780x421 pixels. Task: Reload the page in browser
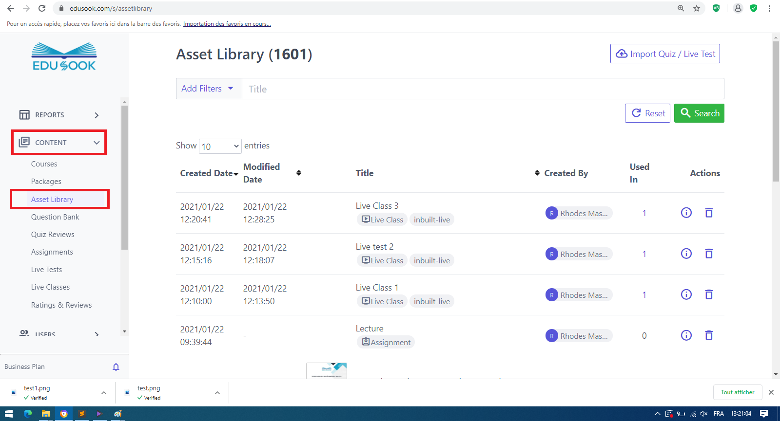point(42,8)
